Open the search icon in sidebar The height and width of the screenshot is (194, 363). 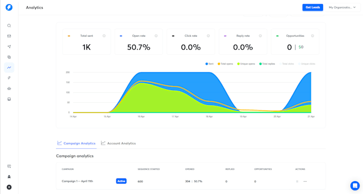pos(9,26)
